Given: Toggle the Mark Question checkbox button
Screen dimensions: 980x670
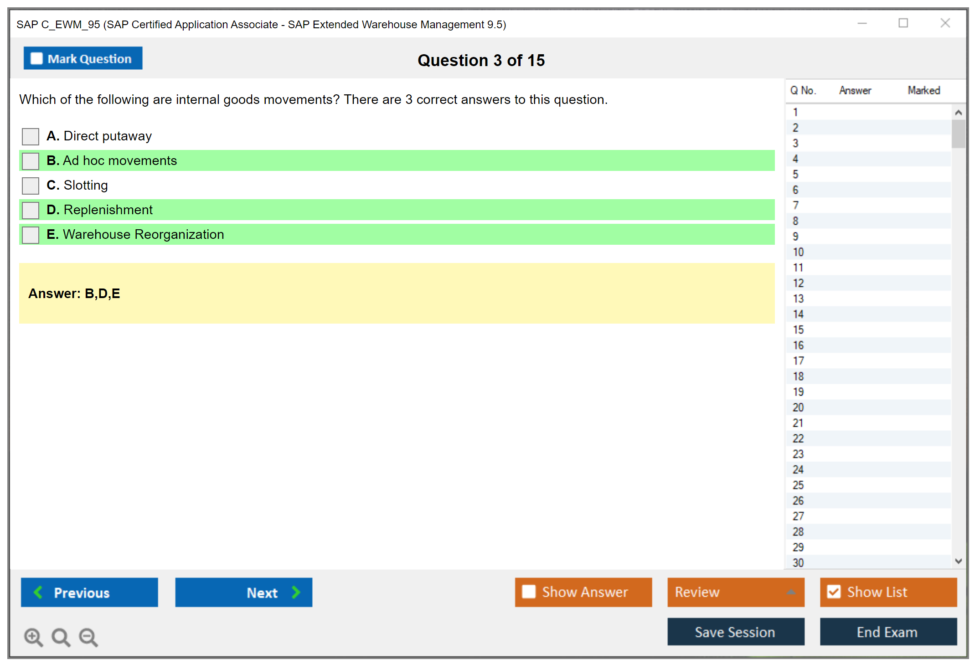Looking at the screenshot, I should tap(36, 58).
